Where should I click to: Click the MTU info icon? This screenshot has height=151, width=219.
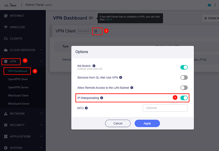(86, 108)
